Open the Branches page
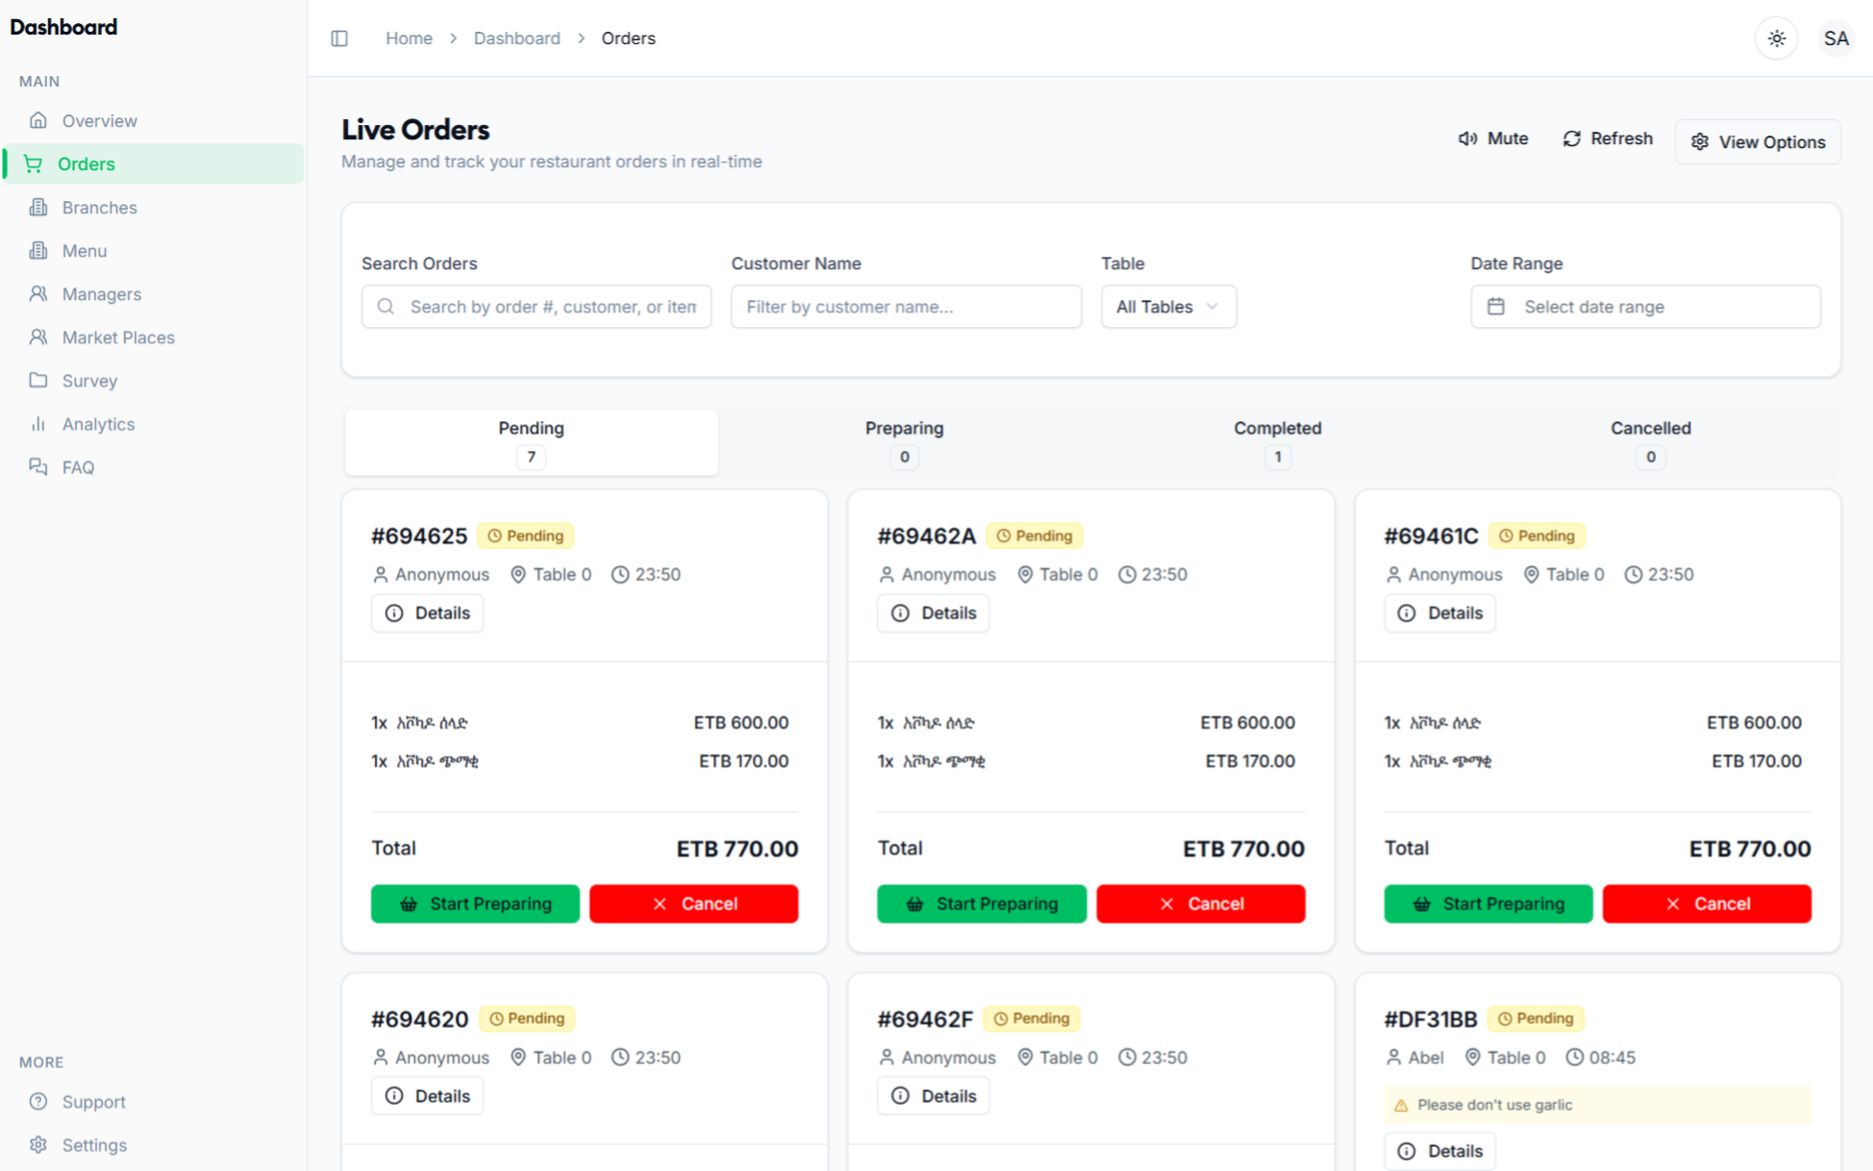This screenshot has width=1873, height=1171. coord(99,208)
